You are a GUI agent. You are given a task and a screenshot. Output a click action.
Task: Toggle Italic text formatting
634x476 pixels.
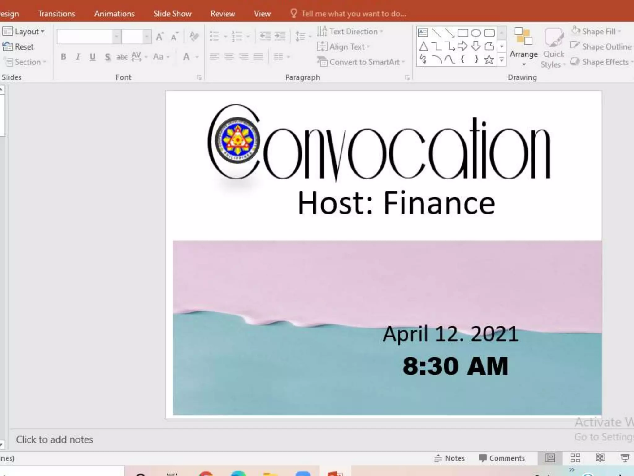coord(78,57)
